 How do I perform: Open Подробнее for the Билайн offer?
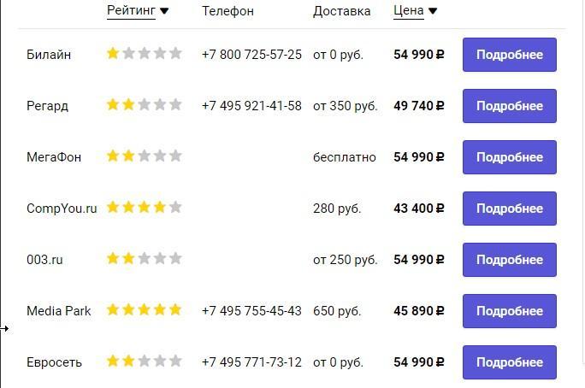point(509,55)
